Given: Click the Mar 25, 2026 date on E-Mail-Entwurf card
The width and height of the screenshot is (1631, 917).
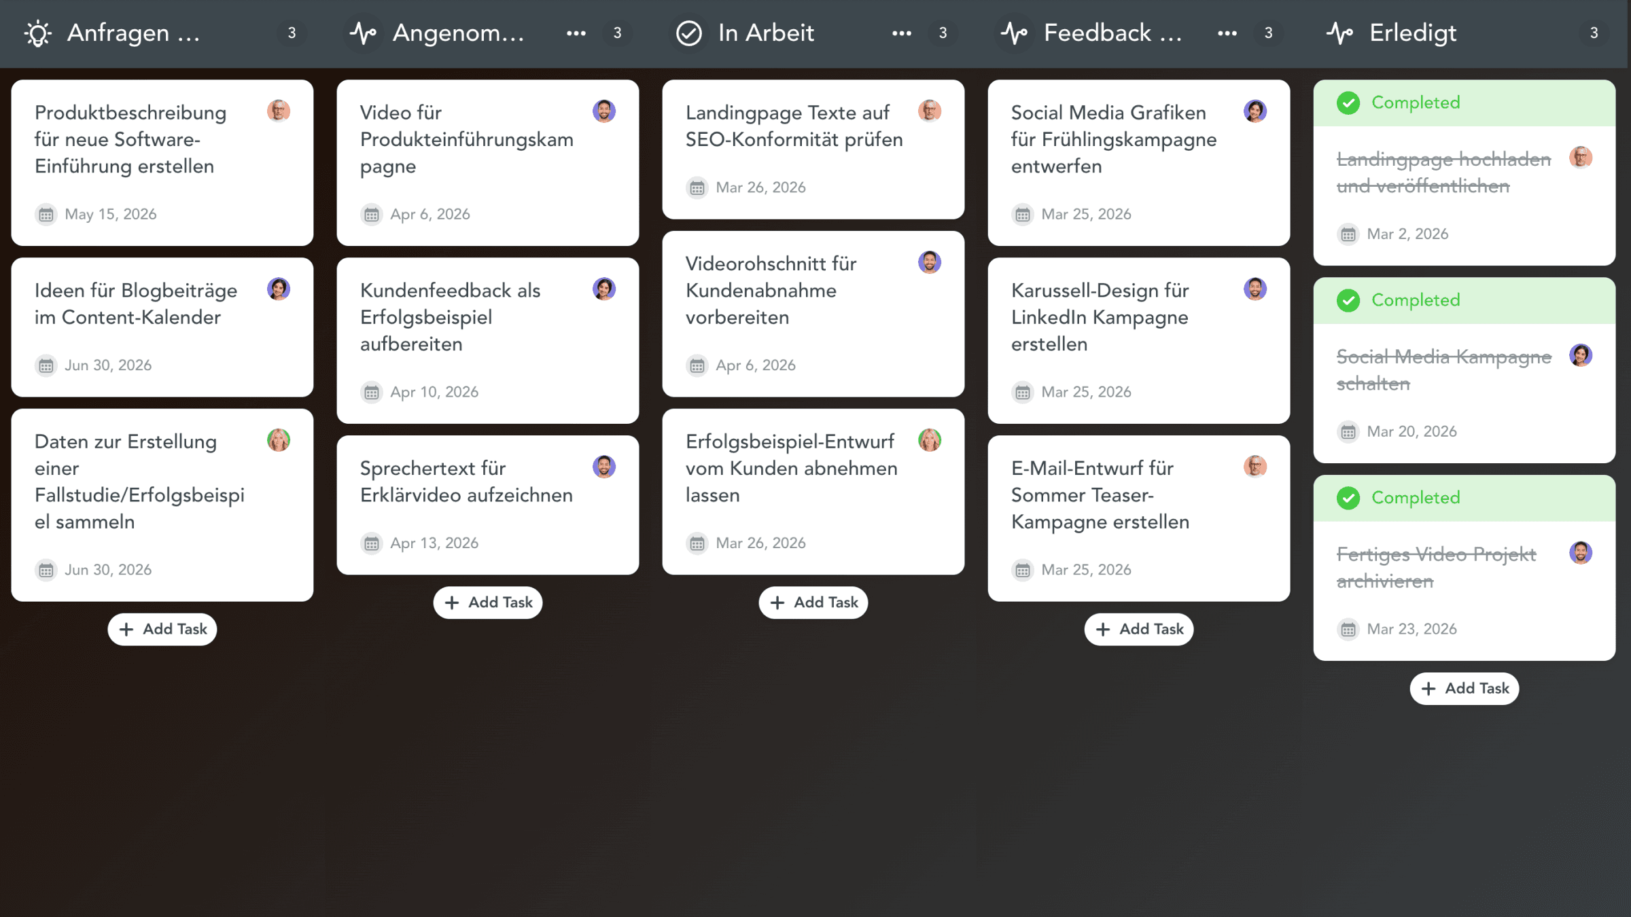Looking at the screenshot, I should (1086, 570).
